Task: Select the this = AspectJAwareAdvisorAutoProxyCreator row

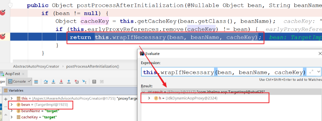Action: (74, 98)
